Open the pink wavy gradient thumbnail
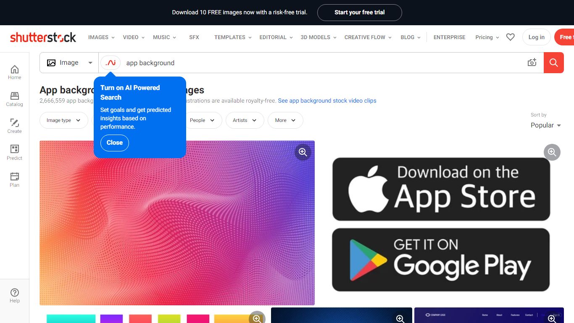This screenshot has height=323, width=574. tap(177, 223)
